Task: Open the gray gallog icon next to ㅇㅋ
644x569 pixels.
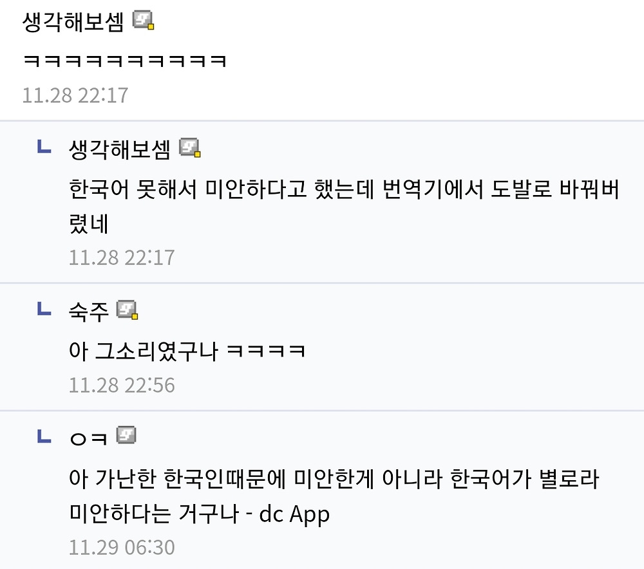Action: pyautogui.click(x=126, y=436)
